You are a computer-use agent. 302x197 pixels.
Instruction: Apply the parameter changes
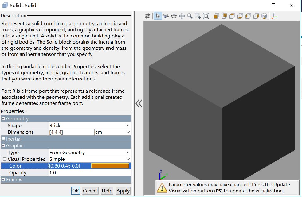point(123,191)
